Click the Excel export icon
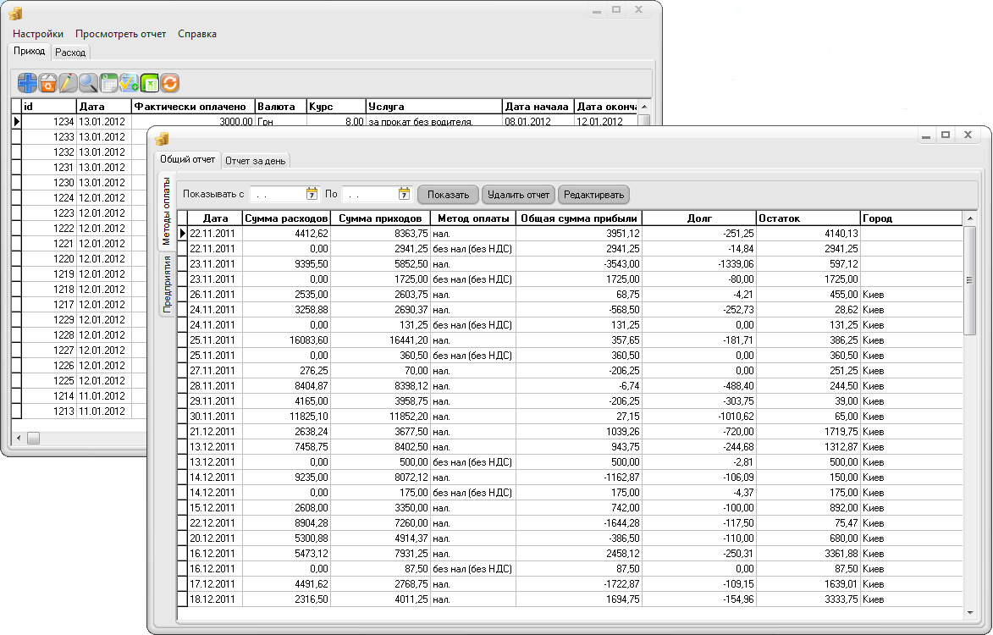Screen dimensions: 993x635 pos(150,83)
